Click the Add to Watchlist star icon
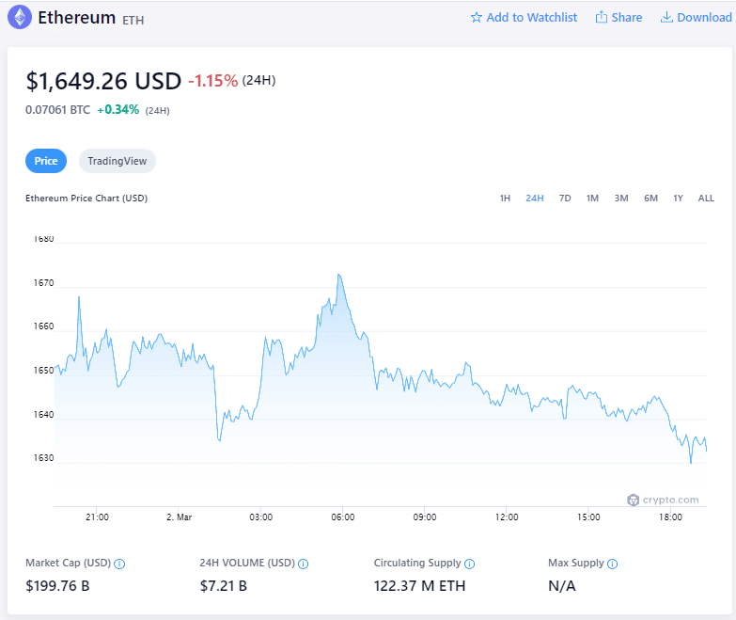 coord(477,17)
